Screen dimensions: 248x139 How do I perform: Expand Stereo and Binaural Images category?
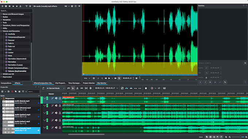pyautogui.click(x=1, y=14)
